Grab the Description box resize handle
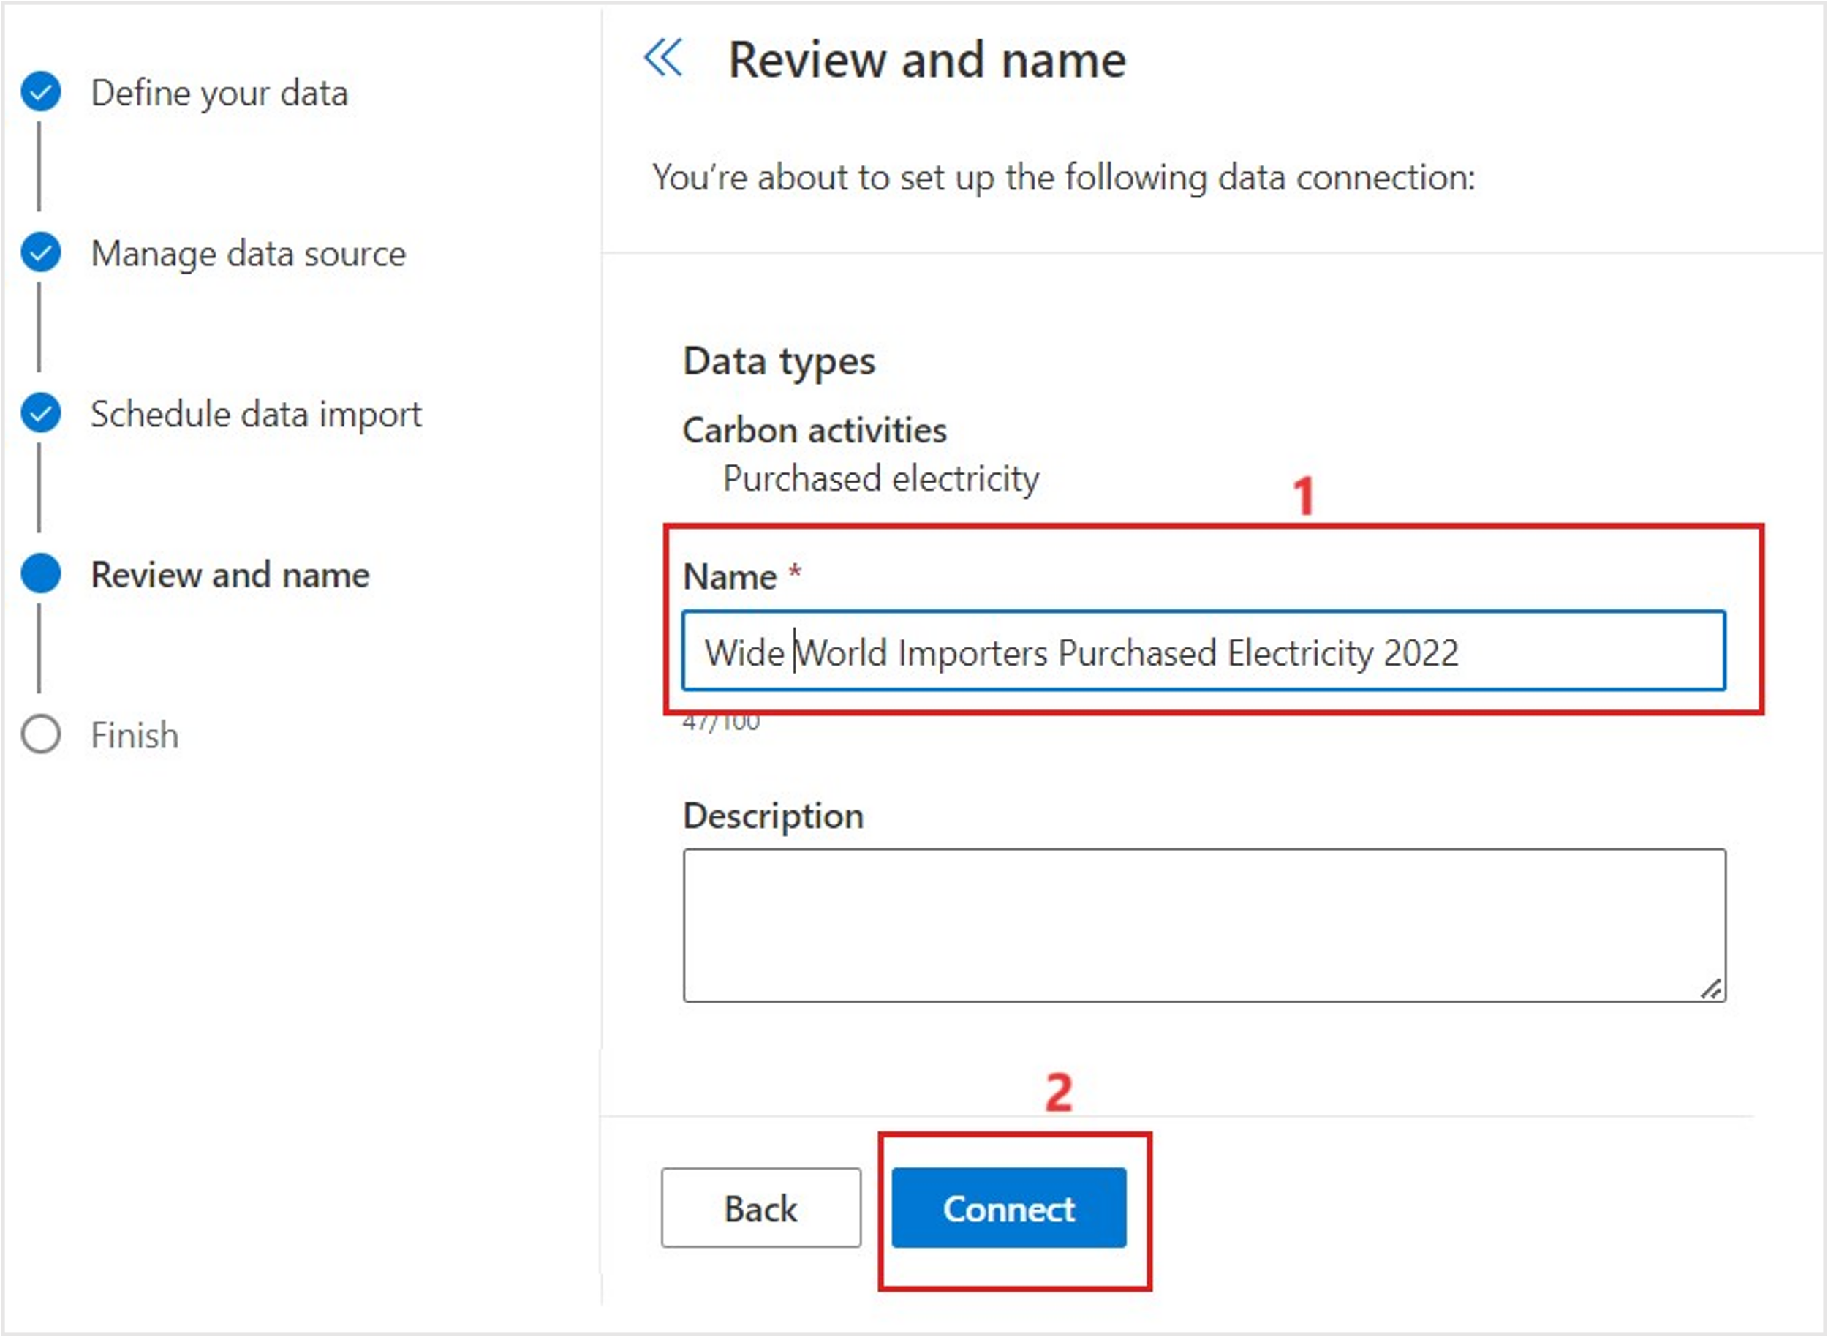 (1711, 989)
